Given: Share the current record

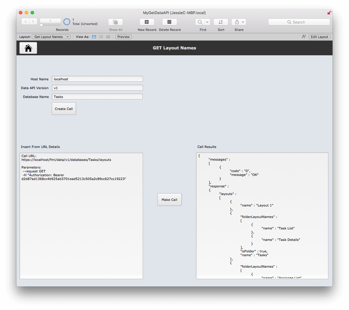Looking at the screenshot, I should pyautogui.click(x=237, y=22).
